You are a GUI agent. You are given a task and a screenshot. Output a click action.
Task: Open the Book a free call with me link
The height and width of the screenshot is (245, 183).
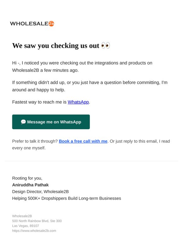(83, 141)
